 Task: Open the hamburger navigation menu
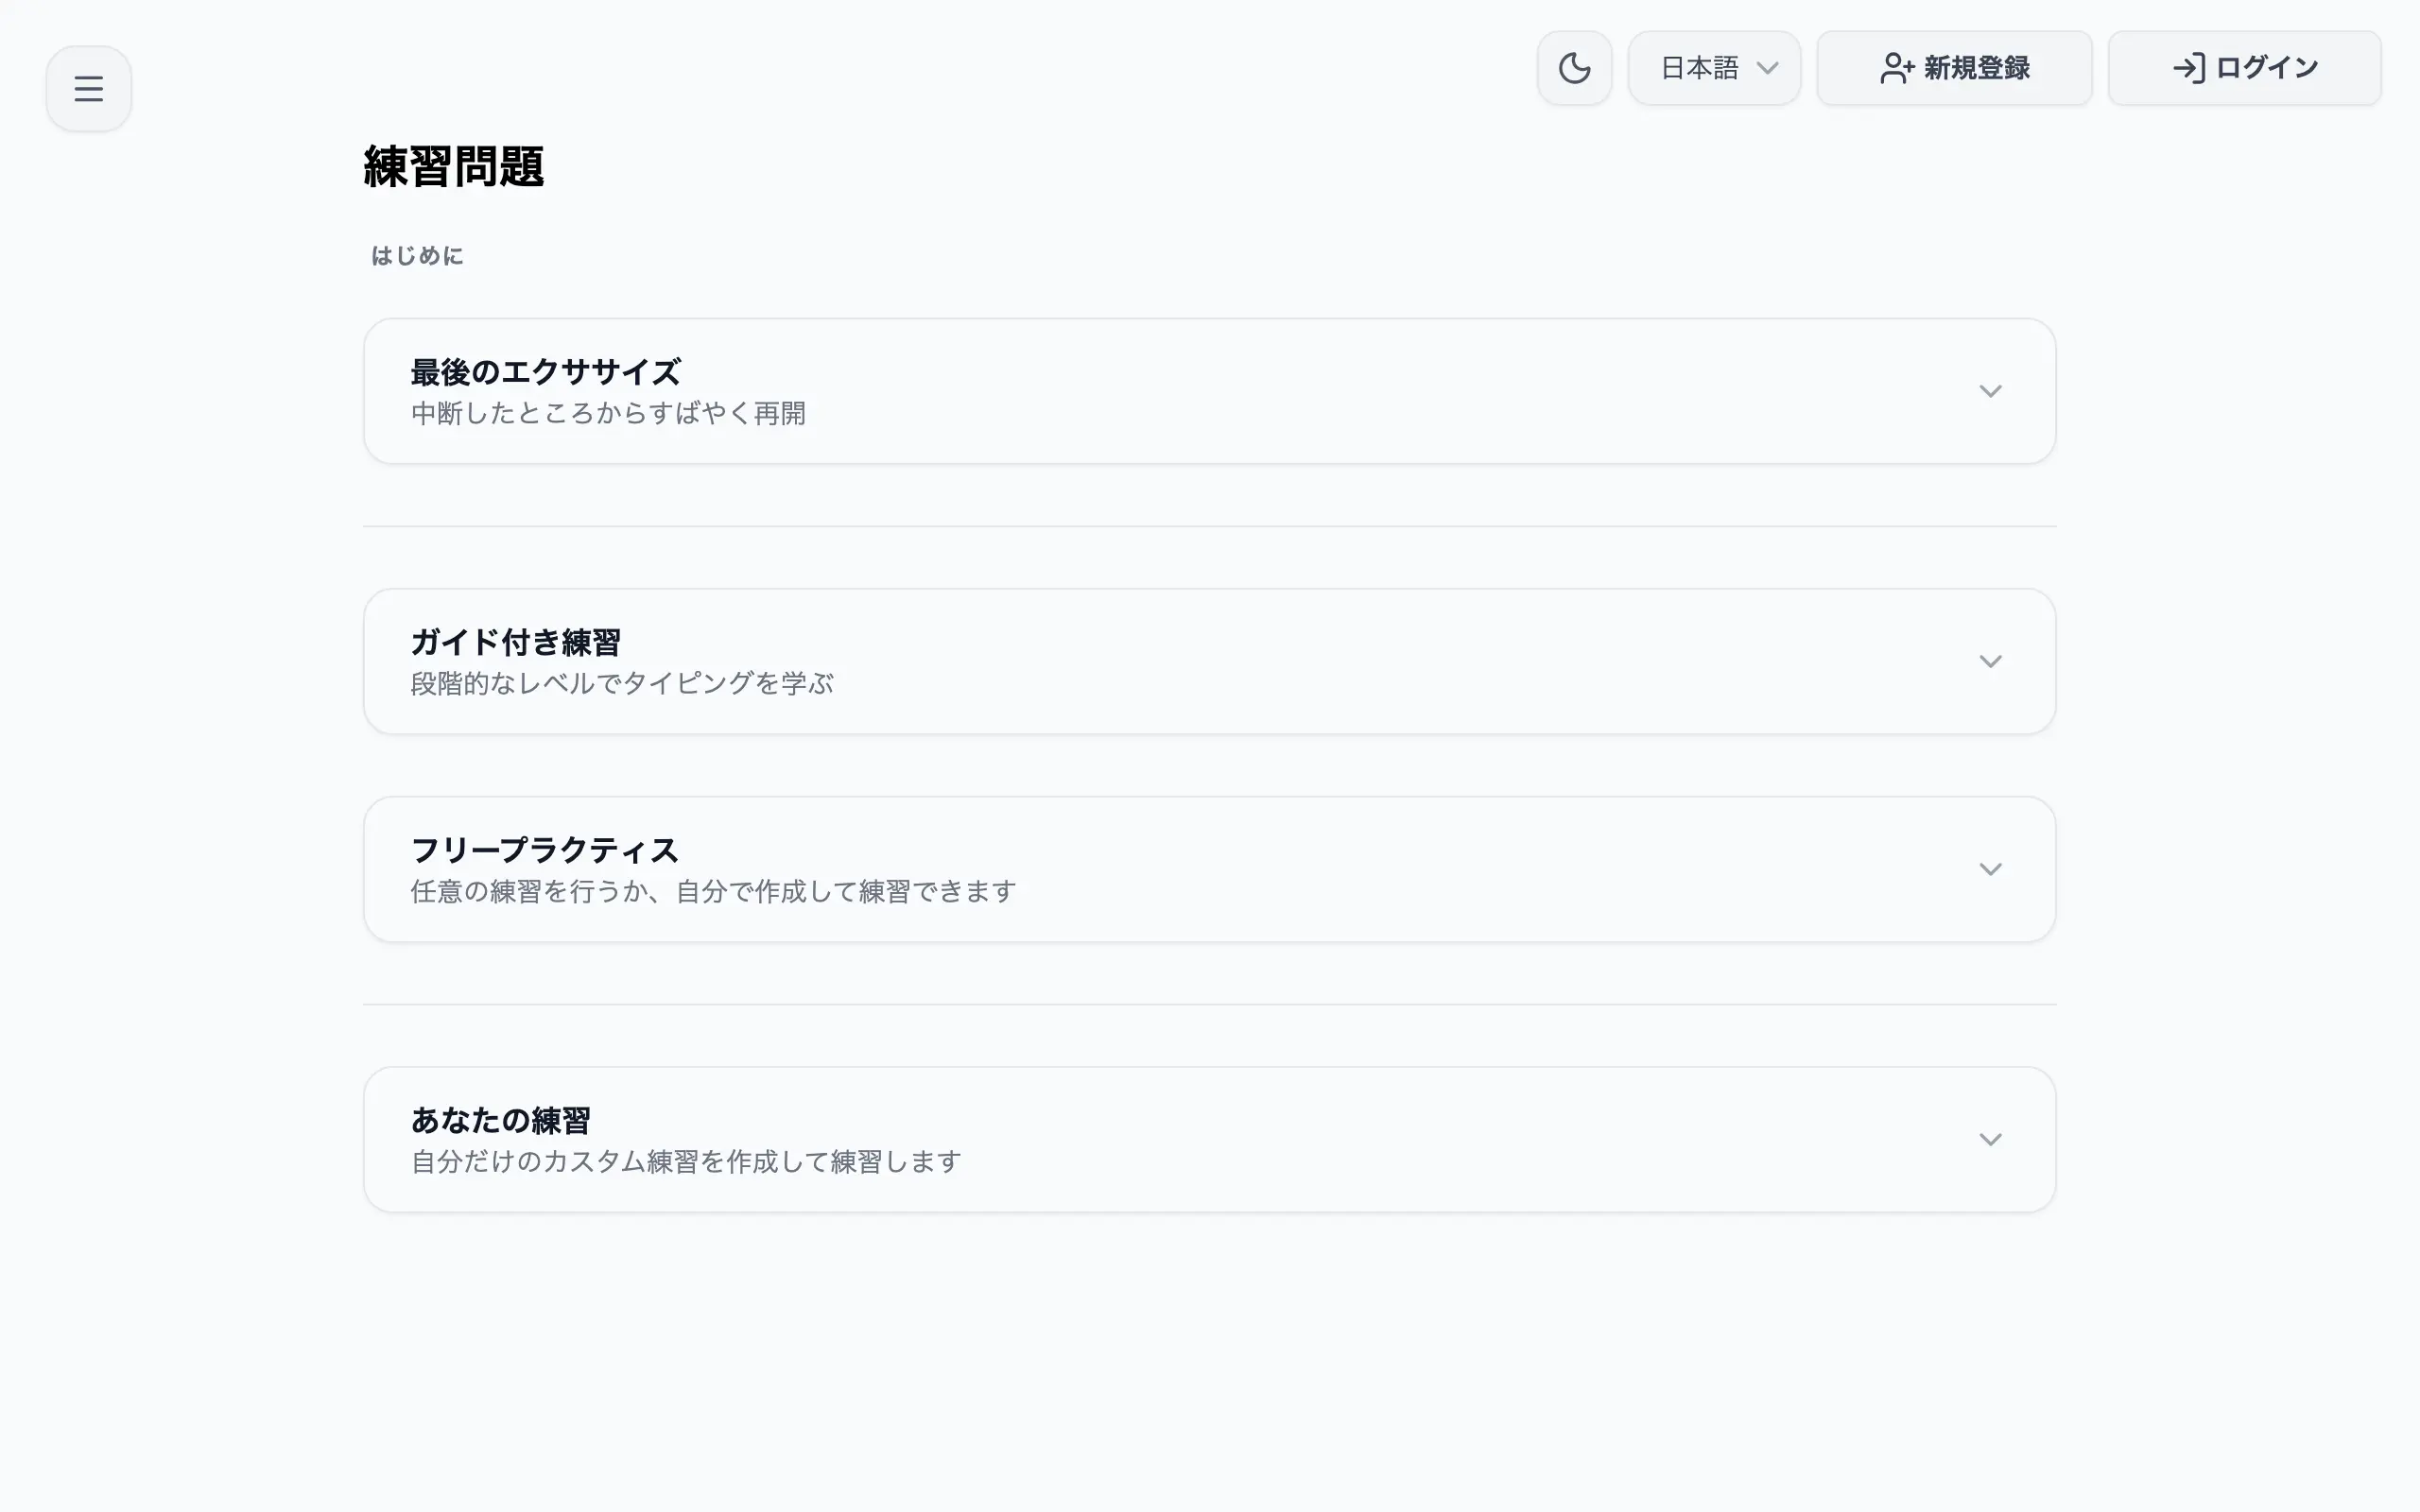coord(88,88)
